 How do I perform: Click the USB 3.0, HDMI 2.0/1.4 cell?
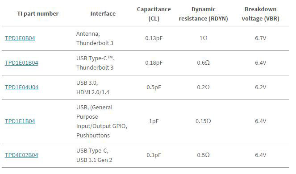[93, 87]
